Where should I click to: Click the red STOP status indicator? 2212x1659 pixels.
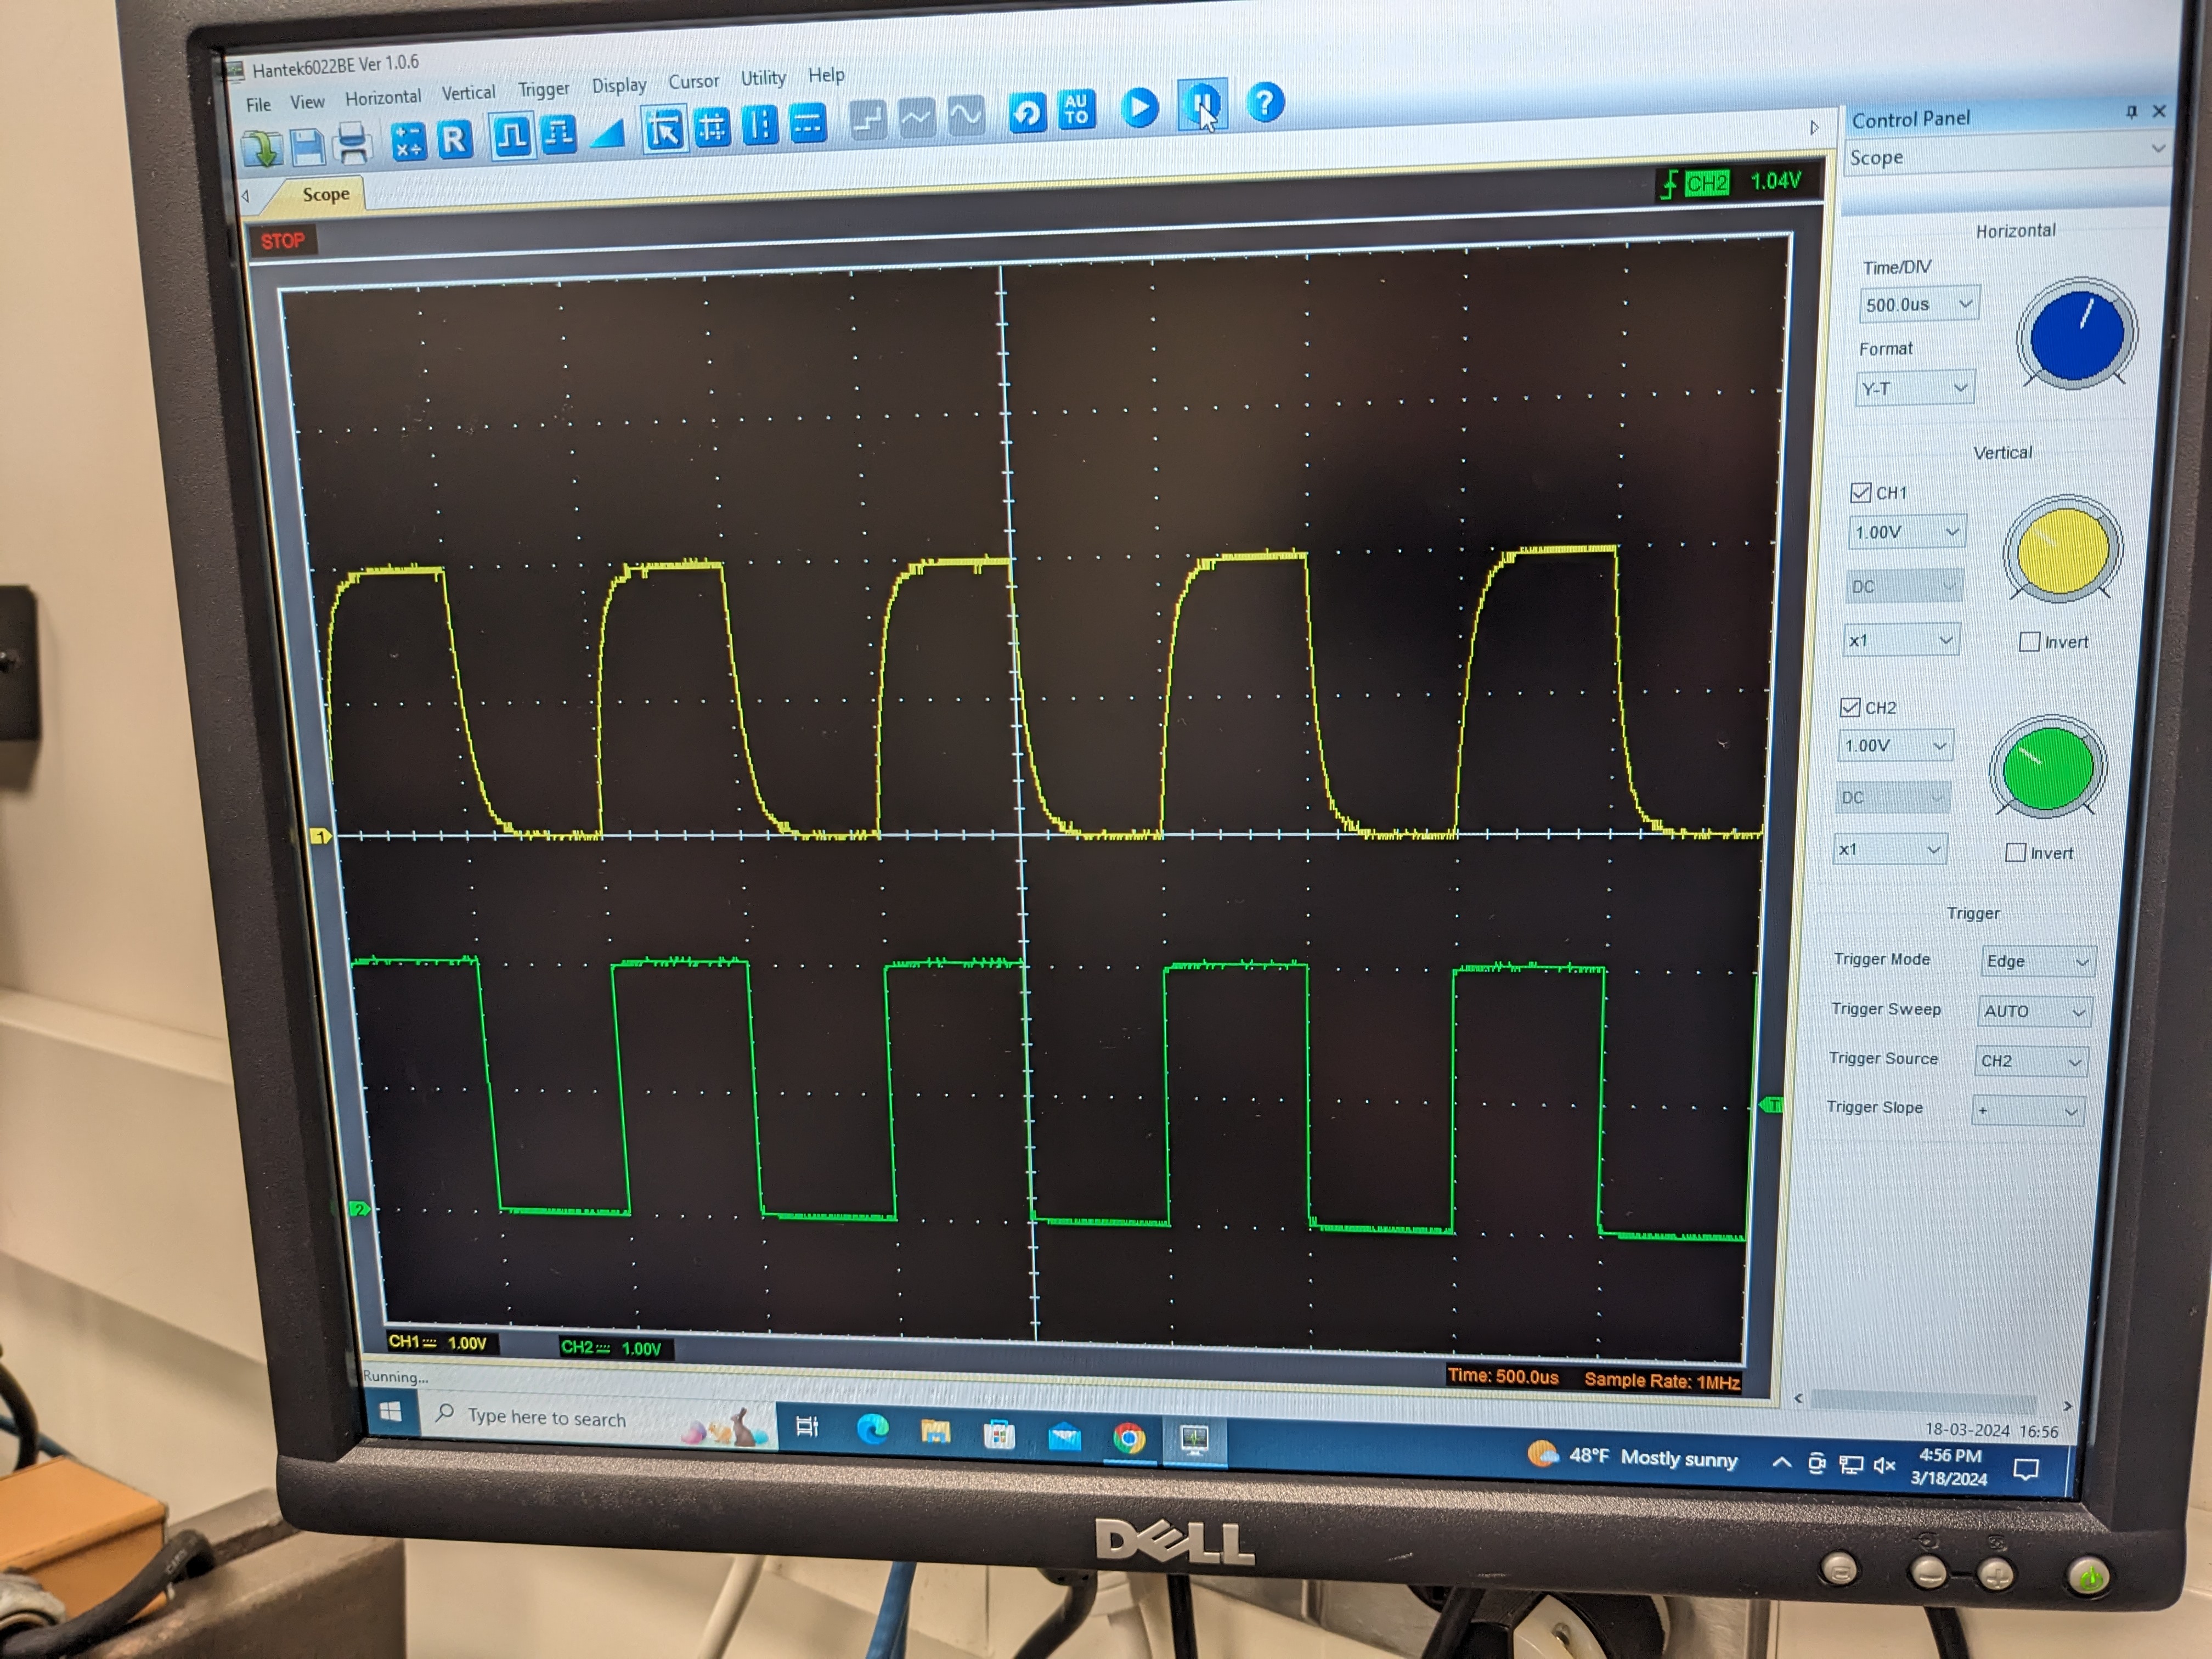(x=282, y=241)
